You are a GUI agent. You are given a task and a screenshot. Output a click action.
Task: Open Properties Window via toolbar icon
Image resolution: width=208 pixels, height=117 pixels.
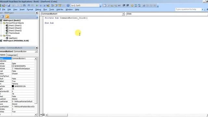pyautogui.click(x=56, y=6)
